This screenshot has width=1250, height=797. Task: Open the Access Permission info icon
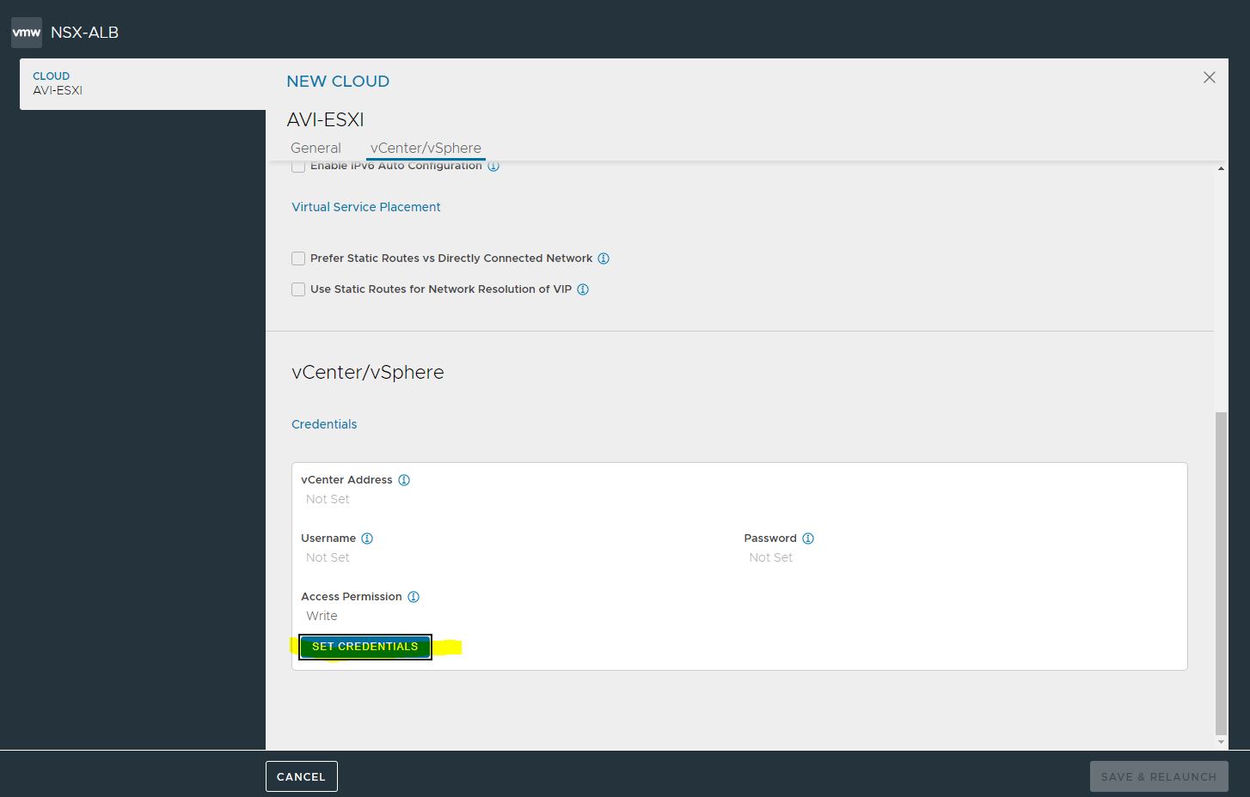[414, 597]
